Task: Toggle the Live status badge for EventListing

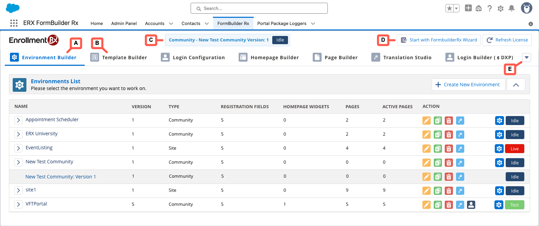Action: (x=514, y=149)
